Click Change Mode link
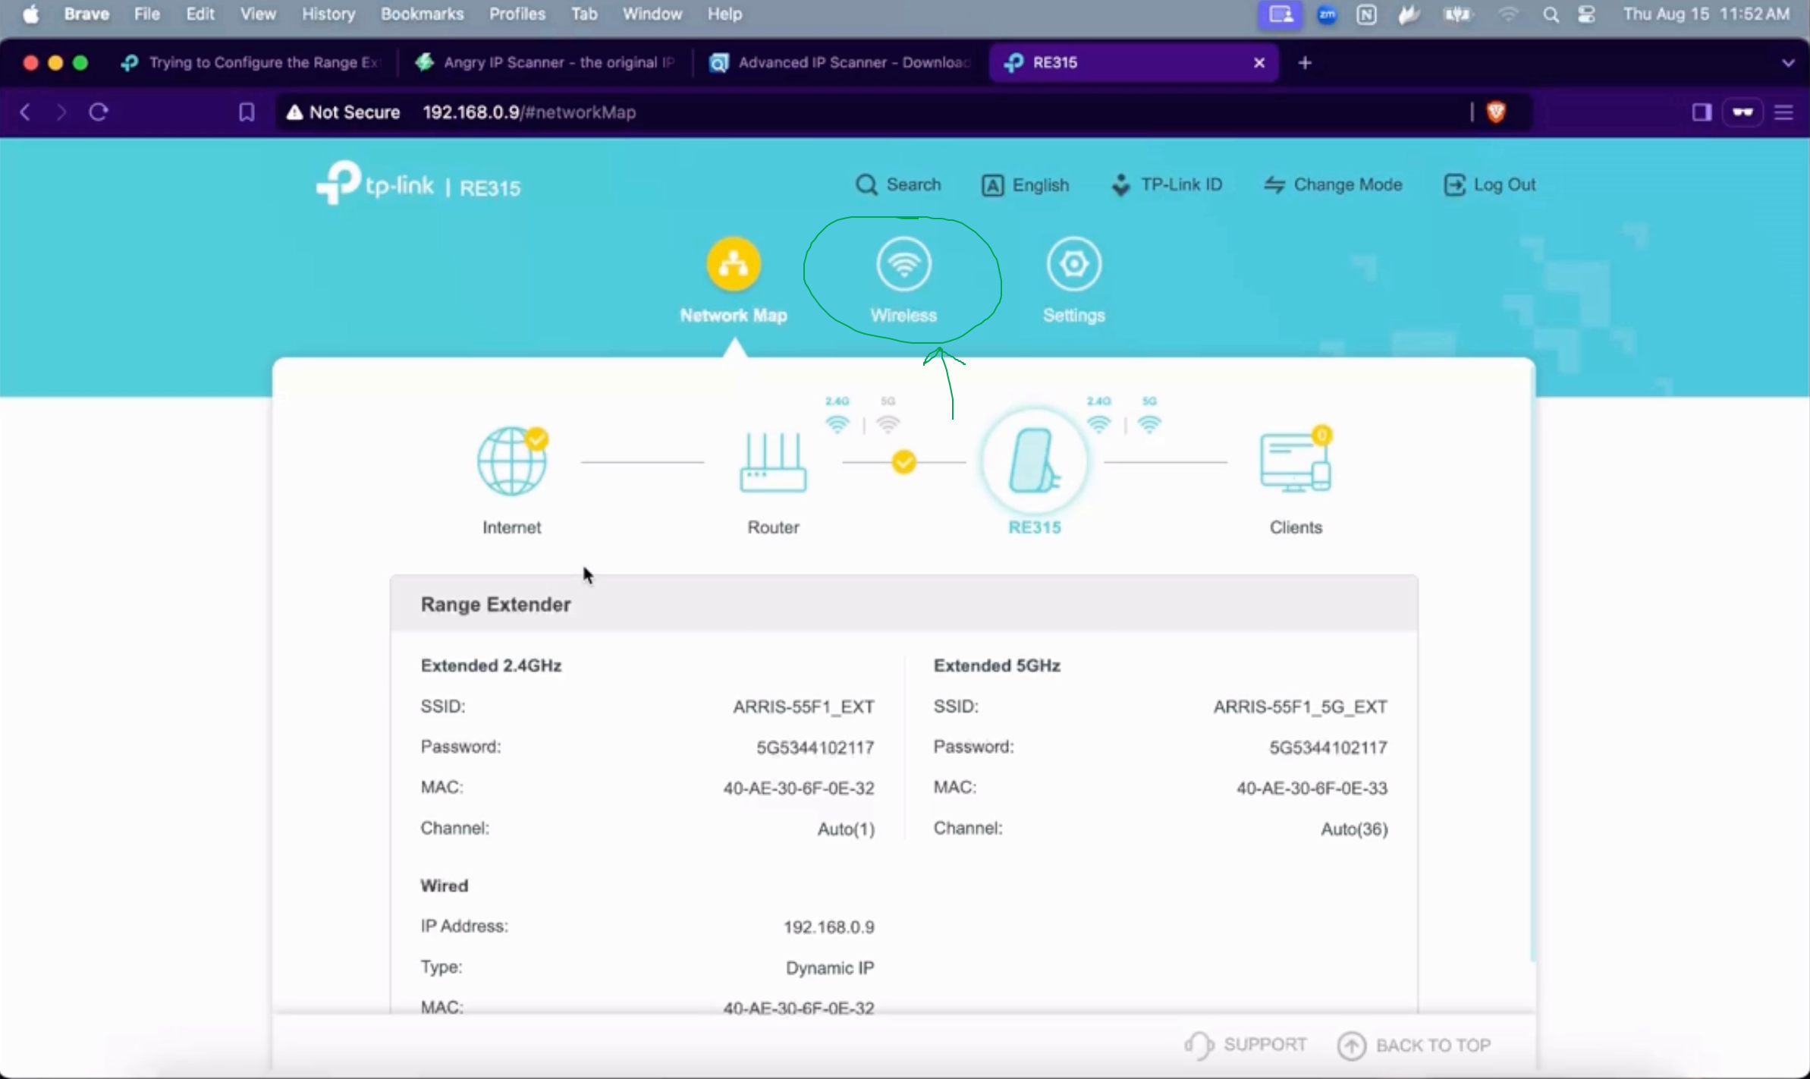The image size is (1810, 1079). tap(1333, 185)
